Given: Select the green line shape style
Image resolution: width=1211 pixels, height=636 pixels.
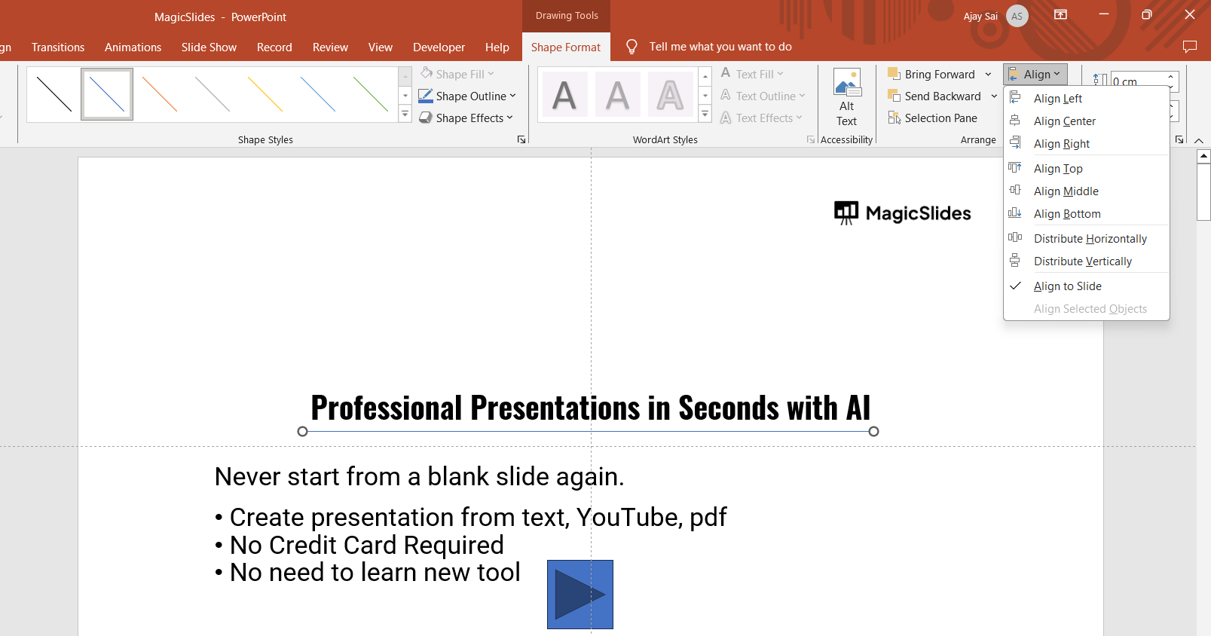Looking at the screenshot, I should click(371, 94).
